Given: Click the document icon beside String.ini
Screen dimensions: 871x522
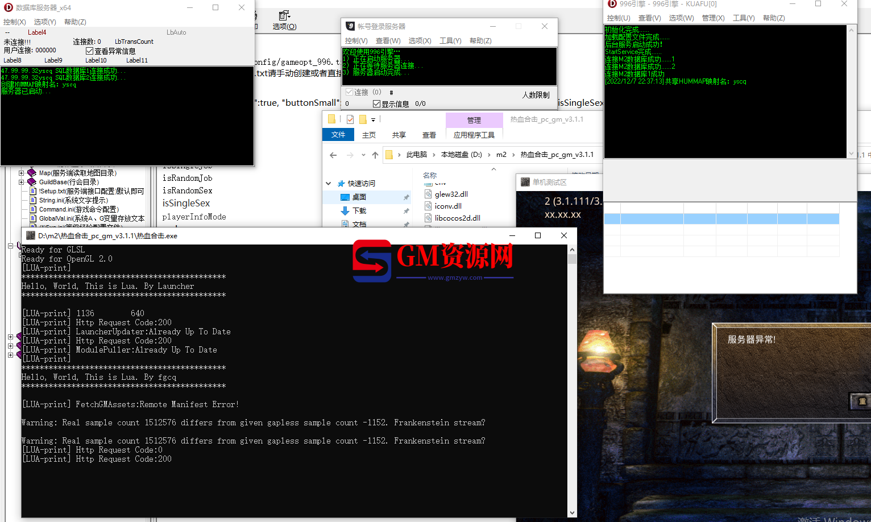Looking at the screenshot, I should [34, 200].
